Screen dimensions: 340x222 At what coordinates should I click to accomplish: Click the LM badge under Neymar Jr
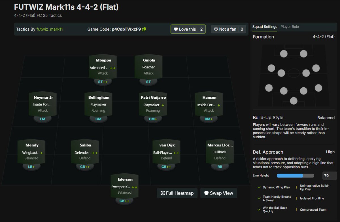[x=42, y=119]
